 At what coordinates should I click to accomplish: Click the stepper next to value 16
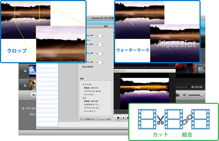pyautogui.click(x=103, y=45)
